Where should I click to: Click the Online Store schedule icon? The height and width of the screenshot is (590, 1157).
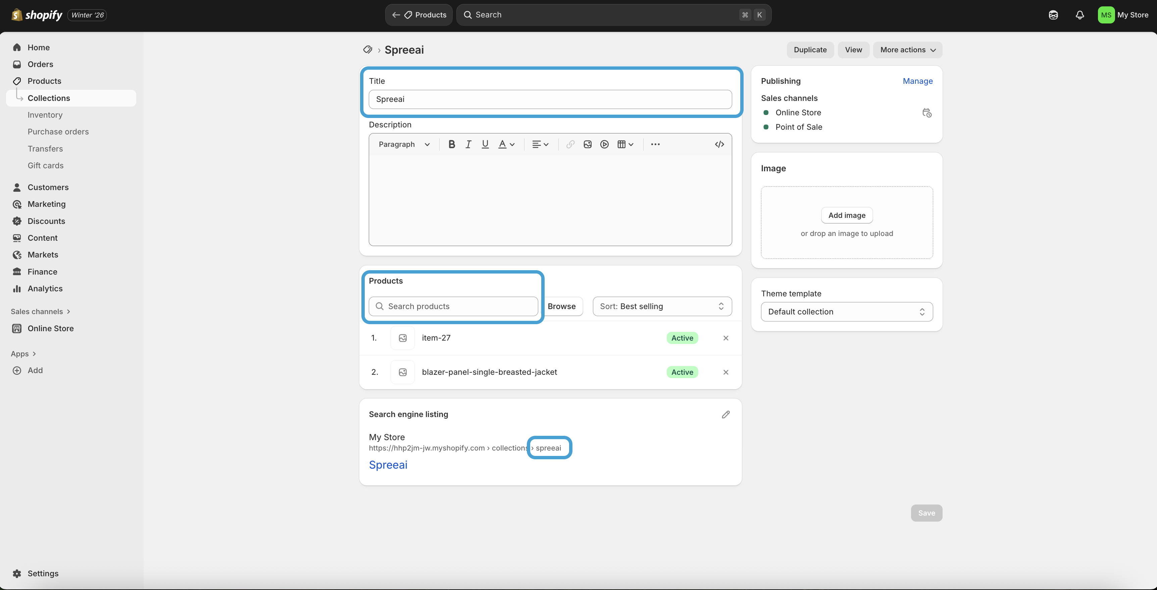[927, 113]
